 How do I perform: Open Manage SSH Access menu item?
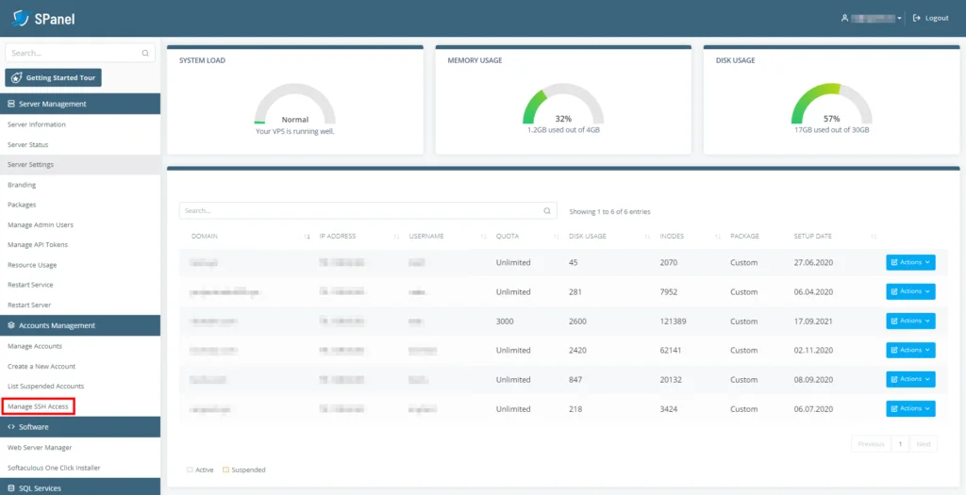pyautogui.click(x=38, y=406)
